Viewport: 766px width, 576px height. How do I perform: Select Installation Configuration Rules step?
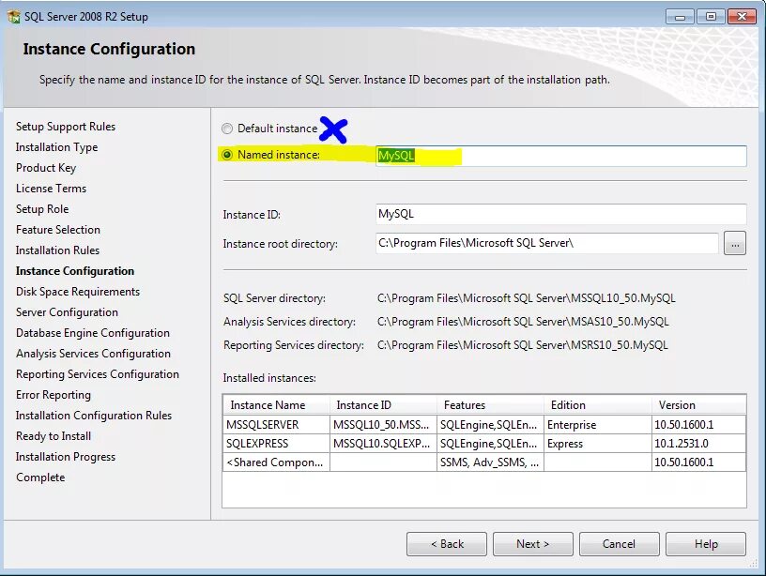[x=94, y=416]
